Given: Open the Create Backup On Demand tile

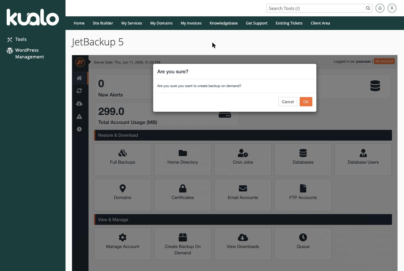Looking at the screenshot, I should 183,244.
